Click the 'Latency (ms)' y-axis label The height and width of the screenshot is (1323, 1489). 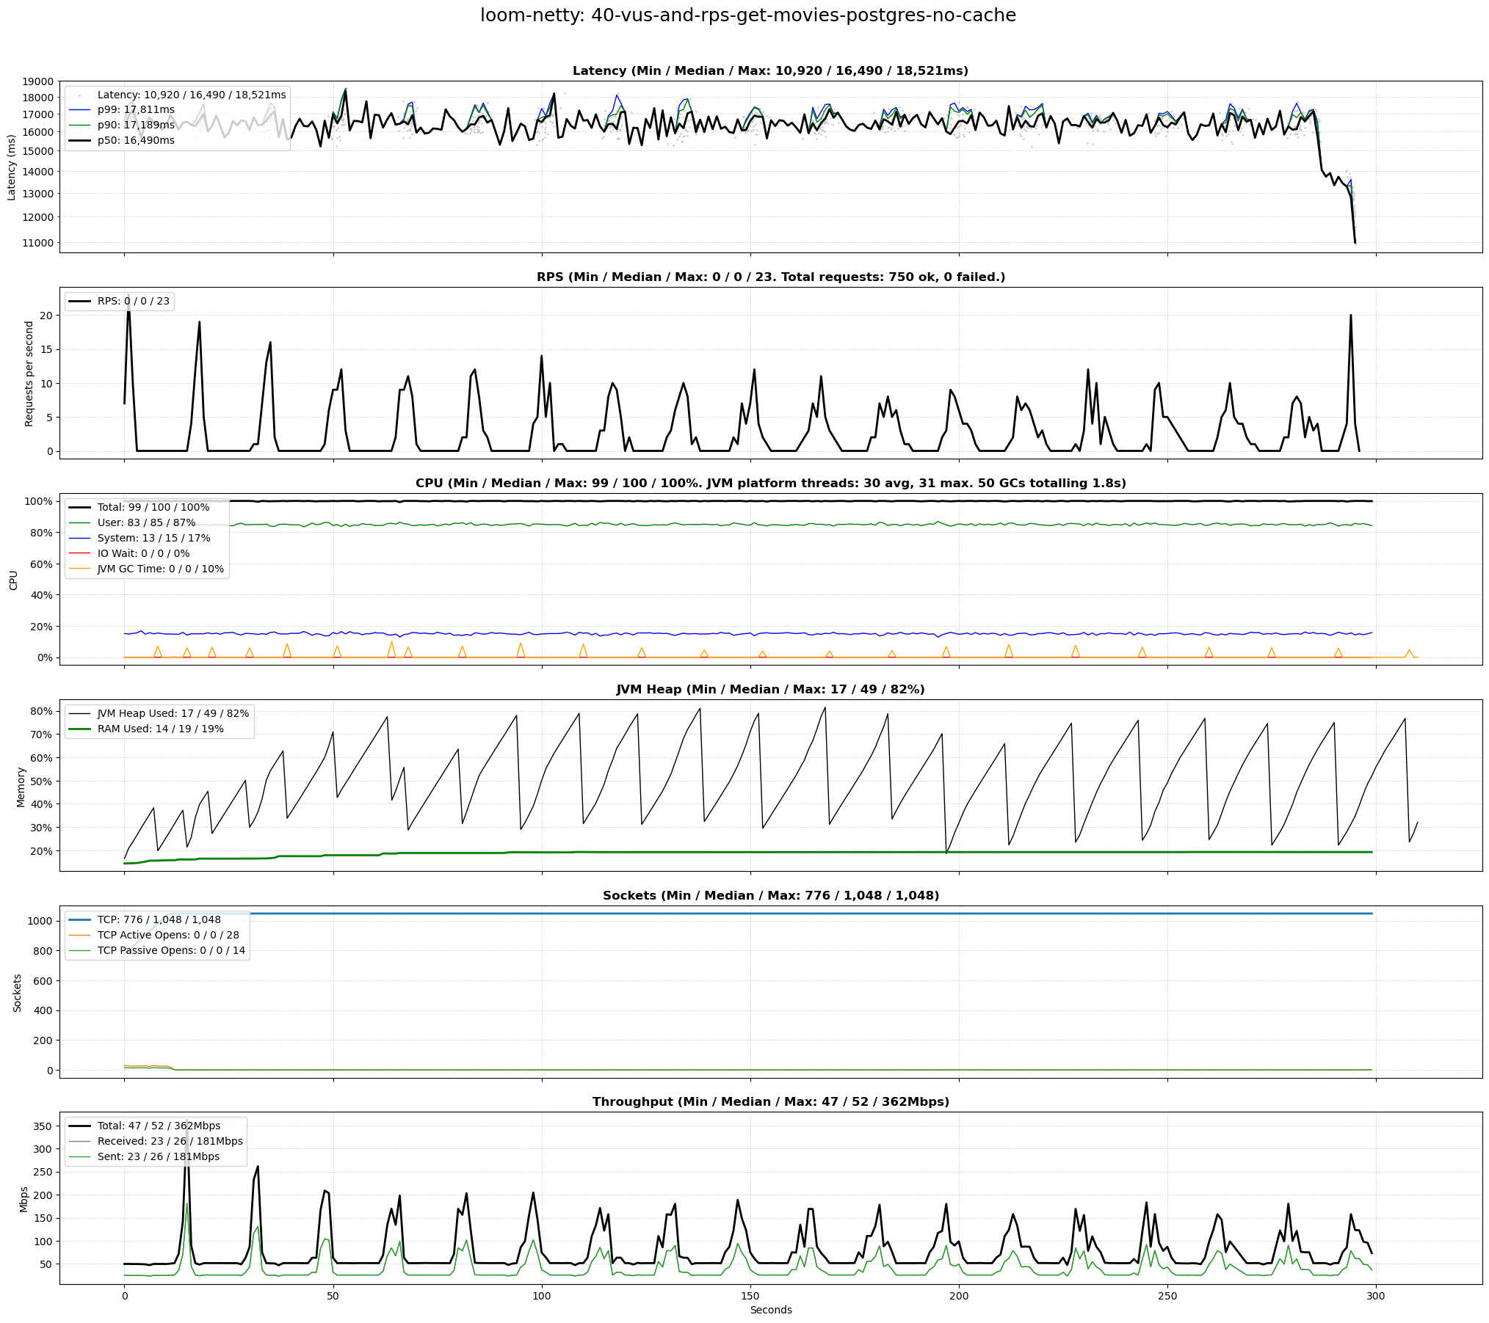[x=12, y=167]
